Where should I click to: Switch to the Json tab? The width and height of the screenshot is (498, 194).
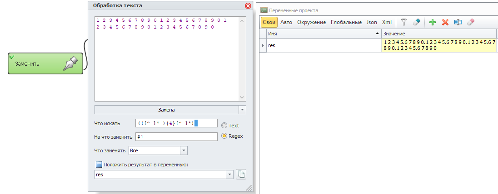[372, 22]
